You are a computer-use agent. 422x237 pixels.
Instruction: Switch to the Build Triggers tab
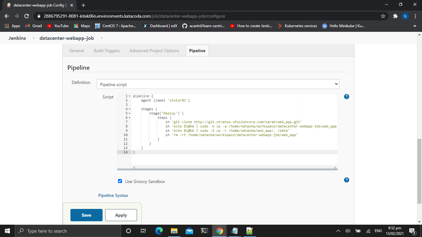point(107,51)
